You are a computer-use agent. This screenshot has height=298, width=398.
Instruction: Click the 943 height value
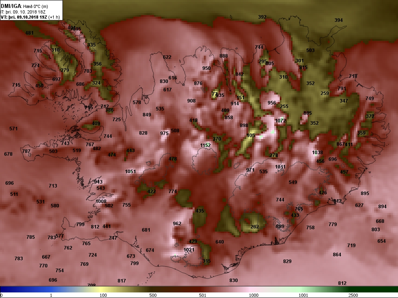click(x=98, y=182)
